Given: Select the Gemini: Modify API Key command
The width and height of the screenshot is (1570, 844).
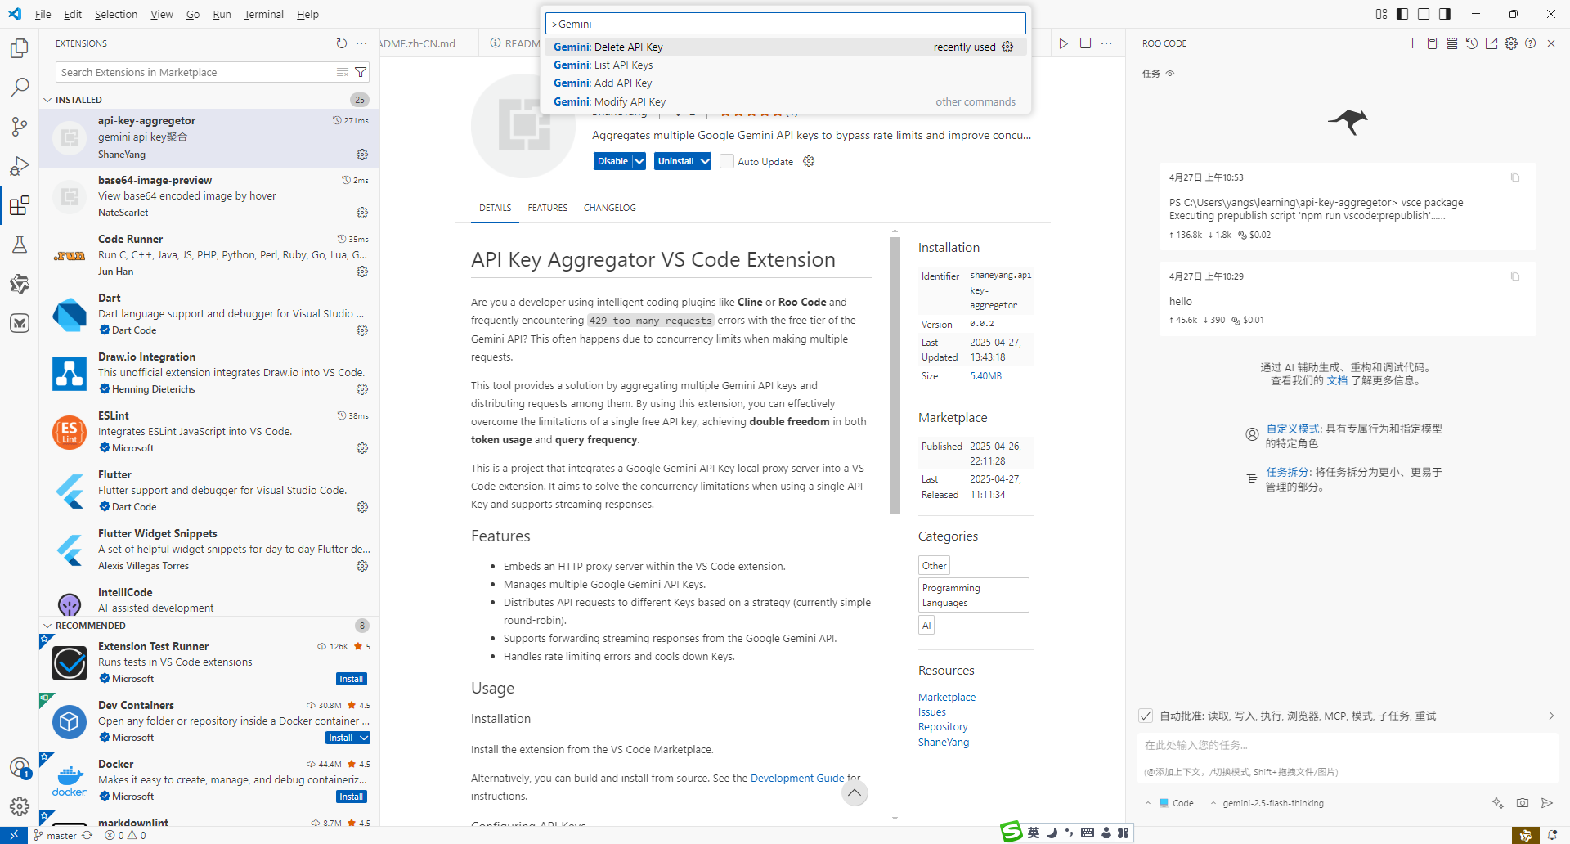Looking at the screenshot, I should 786,101.
